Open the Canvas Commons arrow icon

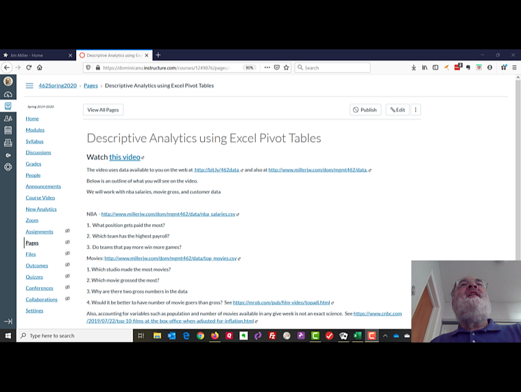(8, 155)
